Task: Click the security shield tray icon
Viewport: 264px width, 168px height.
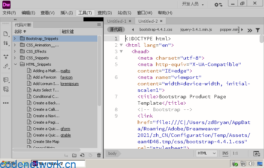Action: point(235,164)
